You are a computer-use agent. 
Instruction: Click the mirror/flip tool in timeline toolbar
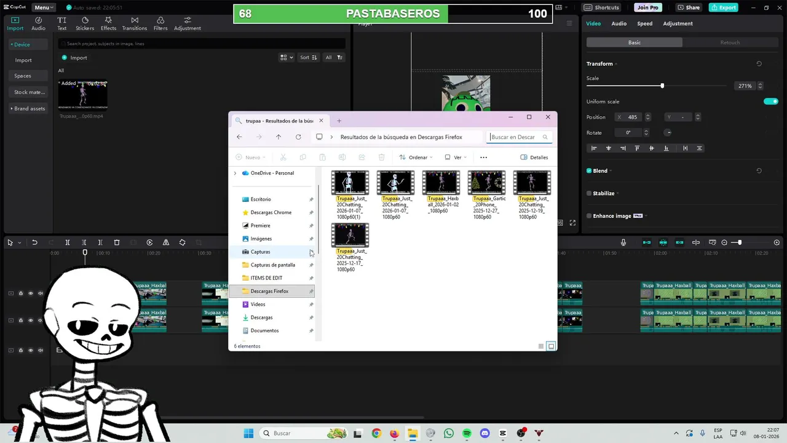[x=166, y=242]
